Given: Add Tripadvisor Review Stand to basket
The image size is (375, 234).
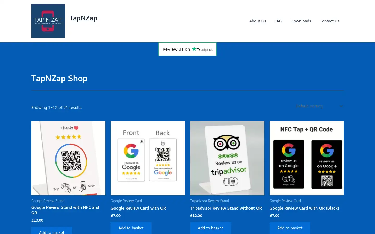Looking at the screenshot, I should click(210, 228).
